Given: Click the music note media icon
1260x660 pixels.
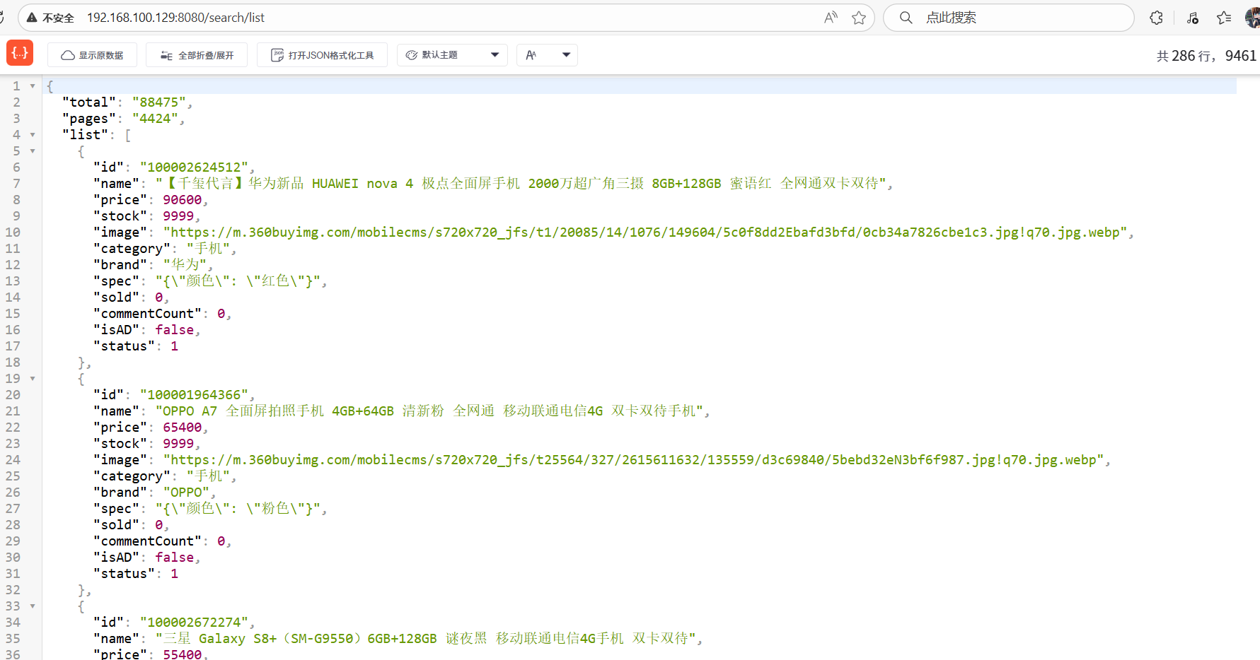Looking at the screenshot, I should (1193, 18).
